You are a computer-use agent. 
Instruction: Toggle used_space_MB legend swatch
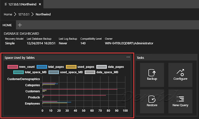(x=54, y=72)
